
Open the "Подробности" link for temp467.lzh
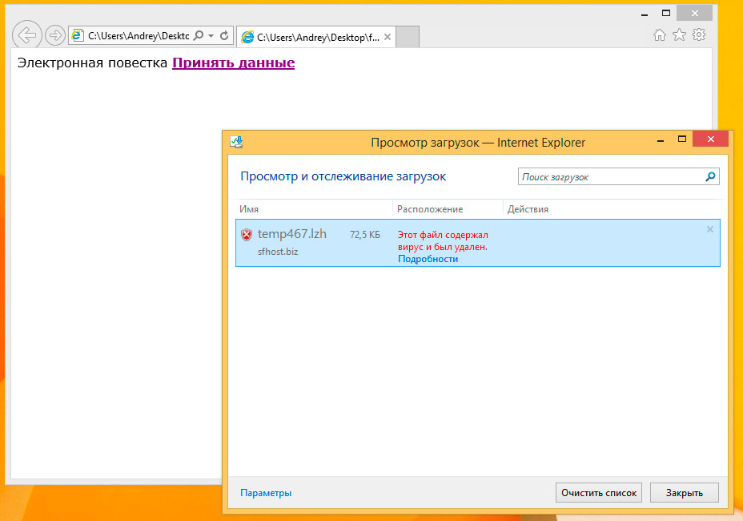coord(428,259)
